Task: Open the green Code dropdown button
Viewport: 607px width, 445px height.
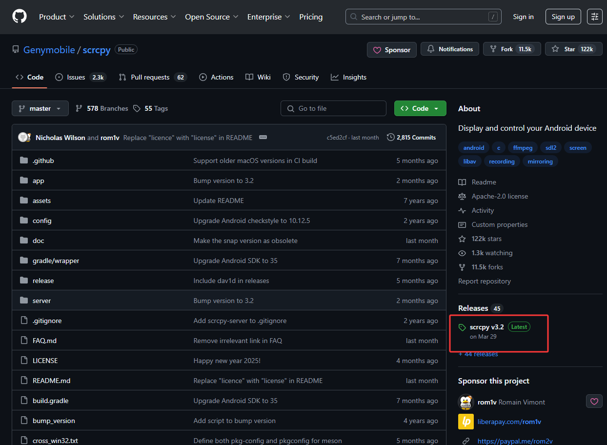Action: pyautogui.click(x=420, y=108)
